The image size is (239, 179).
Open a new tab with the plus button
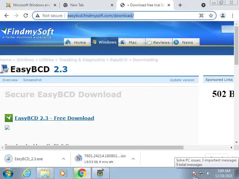[x=180, y=5]
